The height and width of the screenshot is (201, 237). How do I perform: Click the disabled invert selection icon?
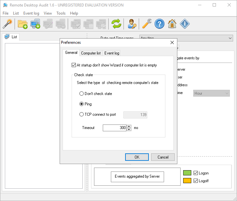click(101, 24)
